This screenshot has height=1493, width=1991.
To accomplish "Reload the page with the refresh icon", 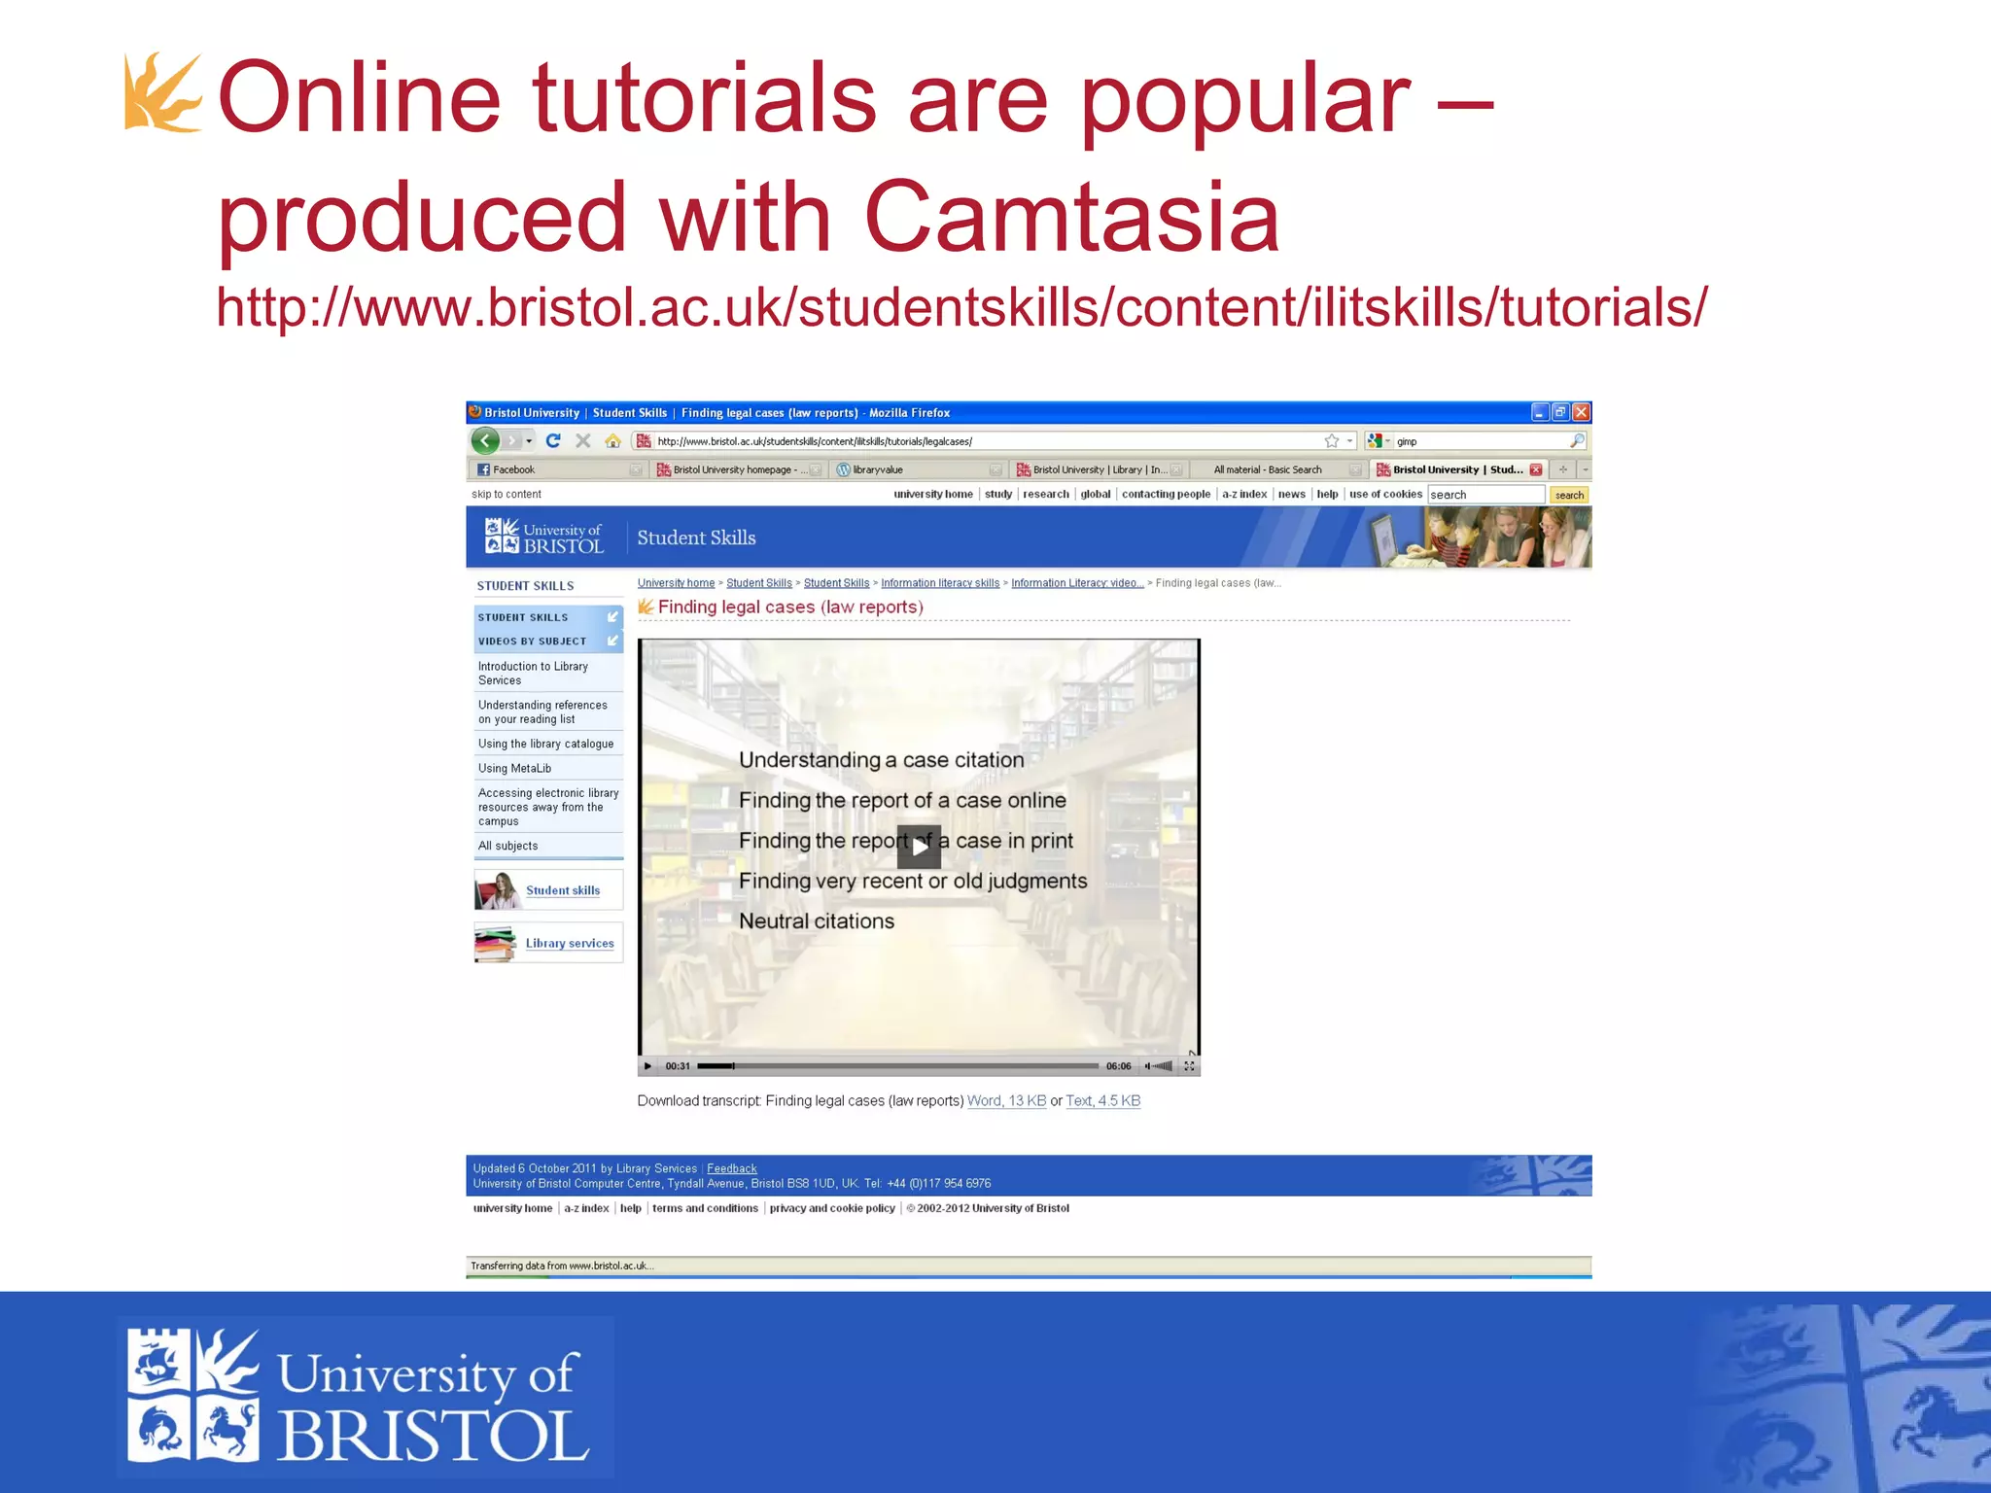I will 553,440.
